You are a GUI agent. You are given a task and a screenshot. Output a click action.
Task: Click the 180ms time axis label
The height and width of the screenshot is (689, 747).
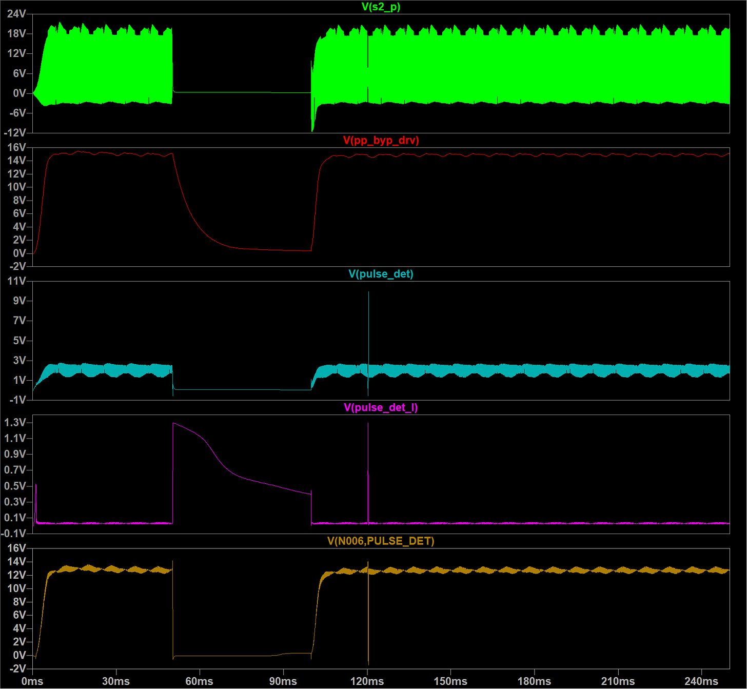coord(534,681)
